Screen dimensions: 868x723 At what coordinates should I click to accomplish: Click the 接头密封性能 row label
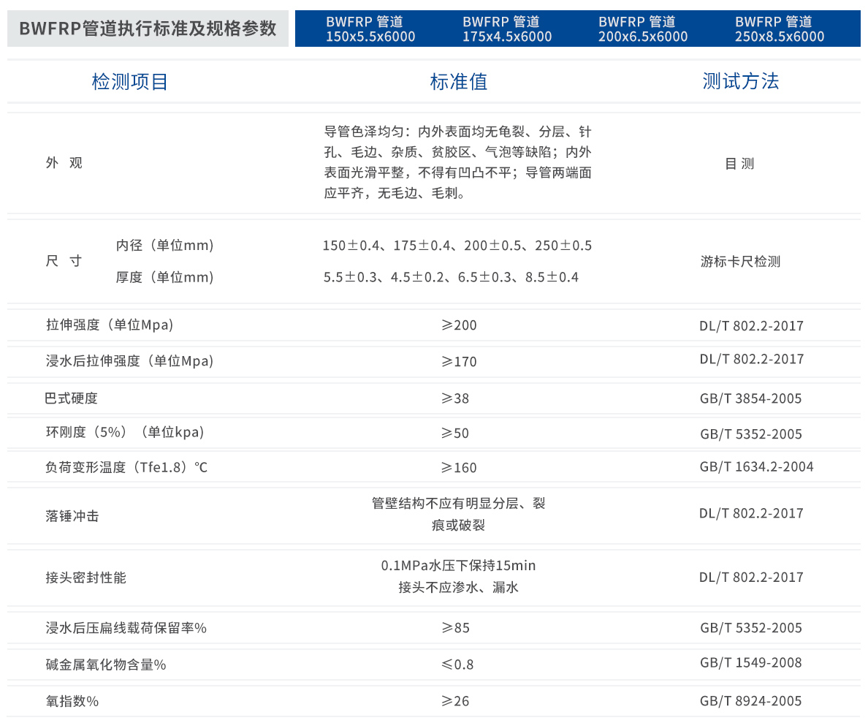[x=78, y=578]
